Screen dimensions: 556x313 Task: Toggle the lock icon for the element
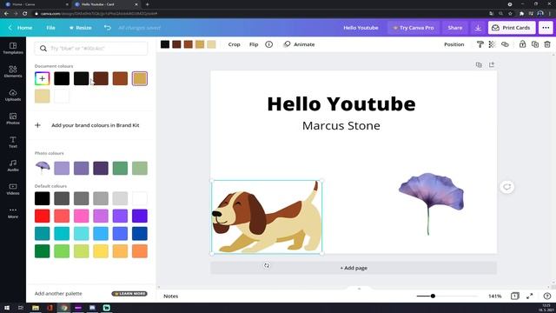[x=522, y=44]
